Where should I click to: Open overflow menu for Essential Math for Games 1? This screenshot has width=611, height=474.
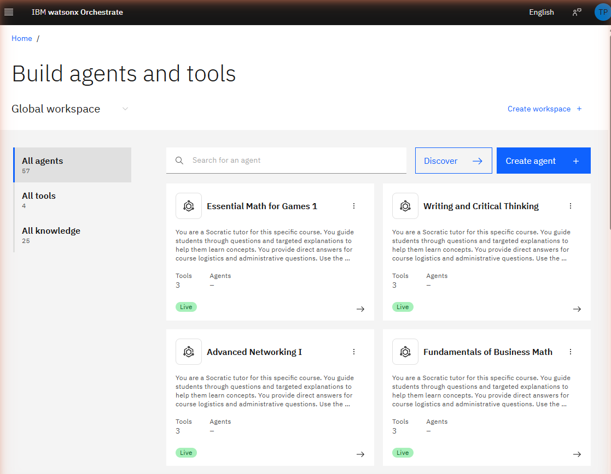(354, 206)
